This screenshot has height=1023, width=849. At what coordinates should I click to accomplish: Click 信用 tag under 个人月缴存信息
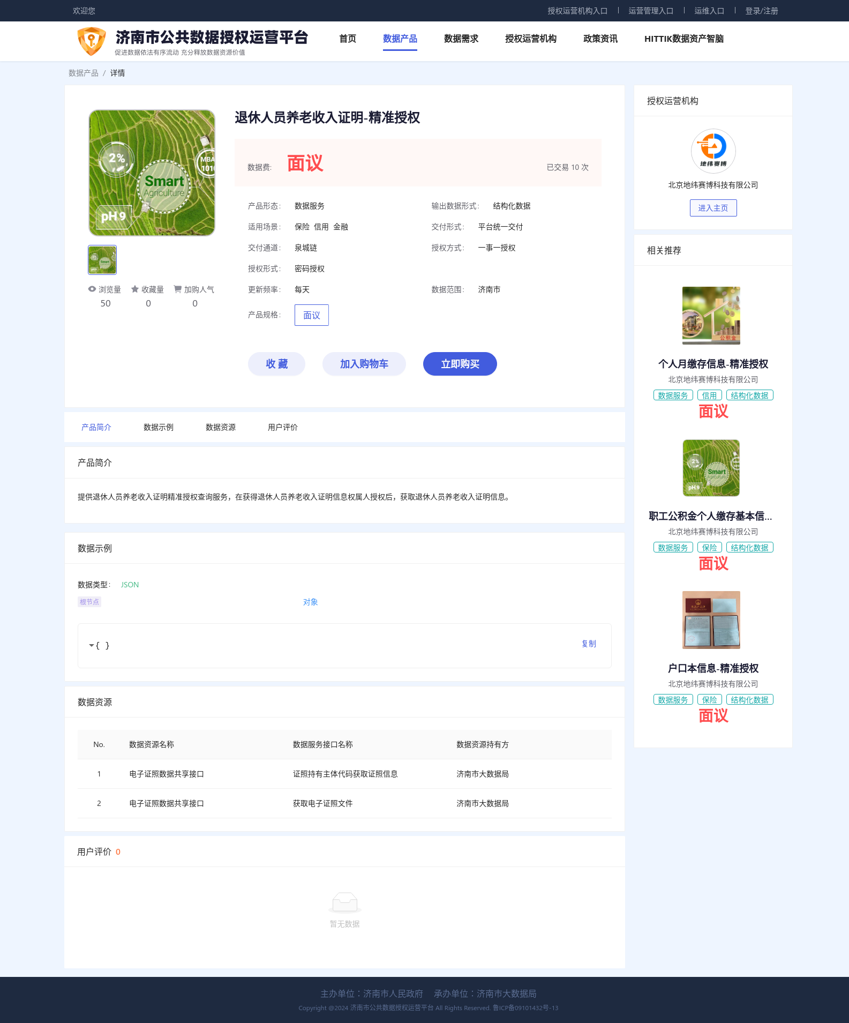click(710, 395)
